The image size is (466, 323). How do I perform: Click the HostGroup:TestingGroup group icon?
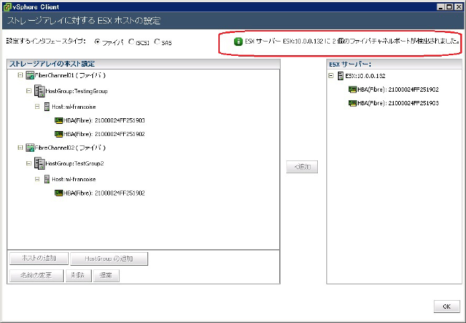[39, 91]
